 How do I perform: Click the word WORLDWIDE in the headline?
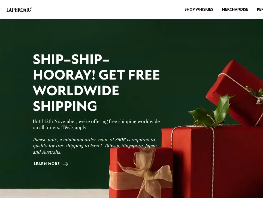76,90
